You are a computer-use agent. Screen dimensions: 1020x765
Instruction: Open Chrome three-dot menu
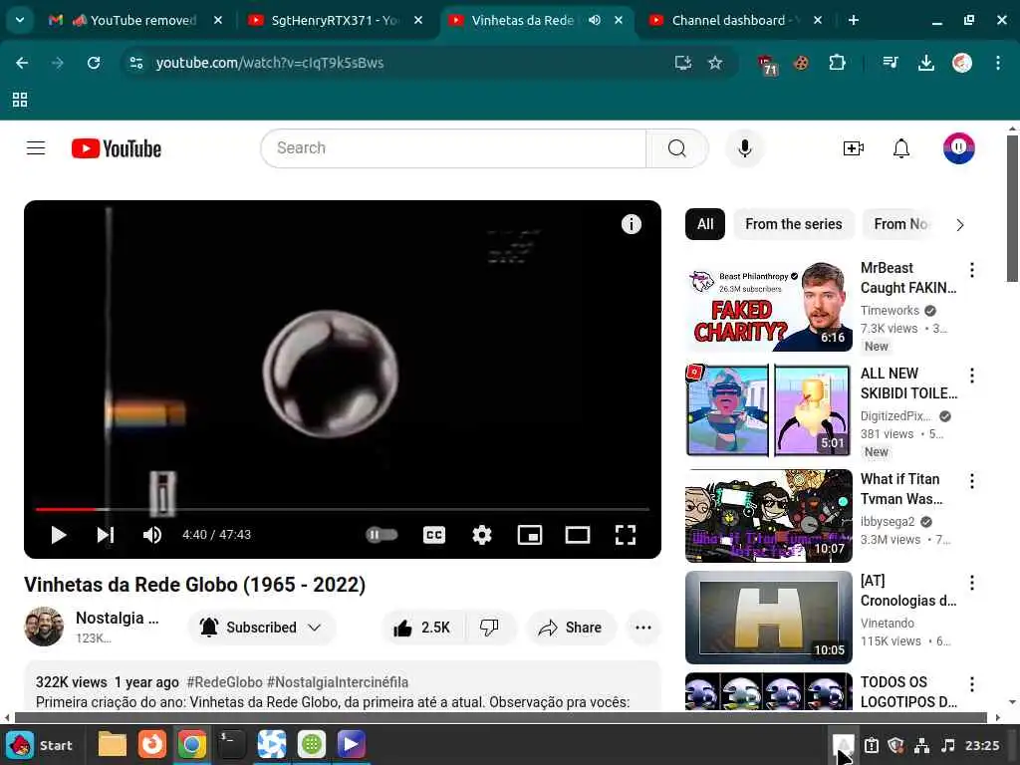click(x=998, y=63)
